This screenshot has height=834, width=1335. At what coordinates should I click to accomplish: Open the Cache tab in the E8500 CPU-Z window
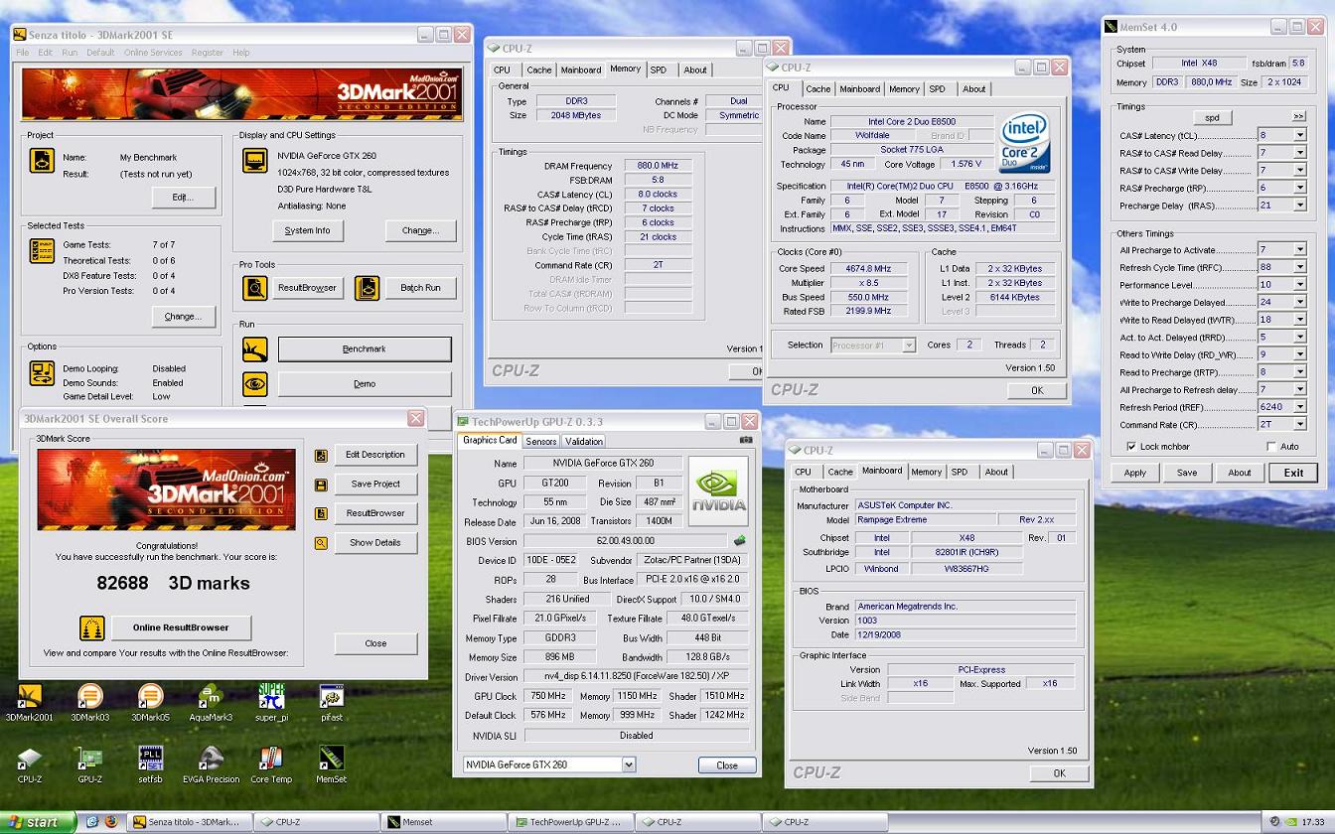[818, 88]
